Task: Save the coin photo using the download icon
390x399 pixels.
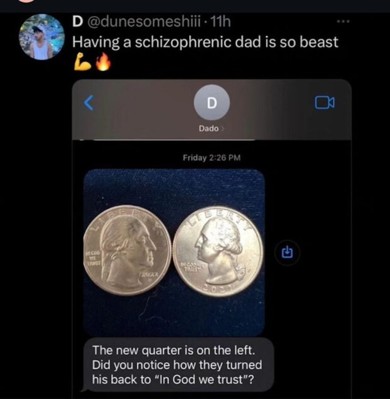Action: coord(288,253)
